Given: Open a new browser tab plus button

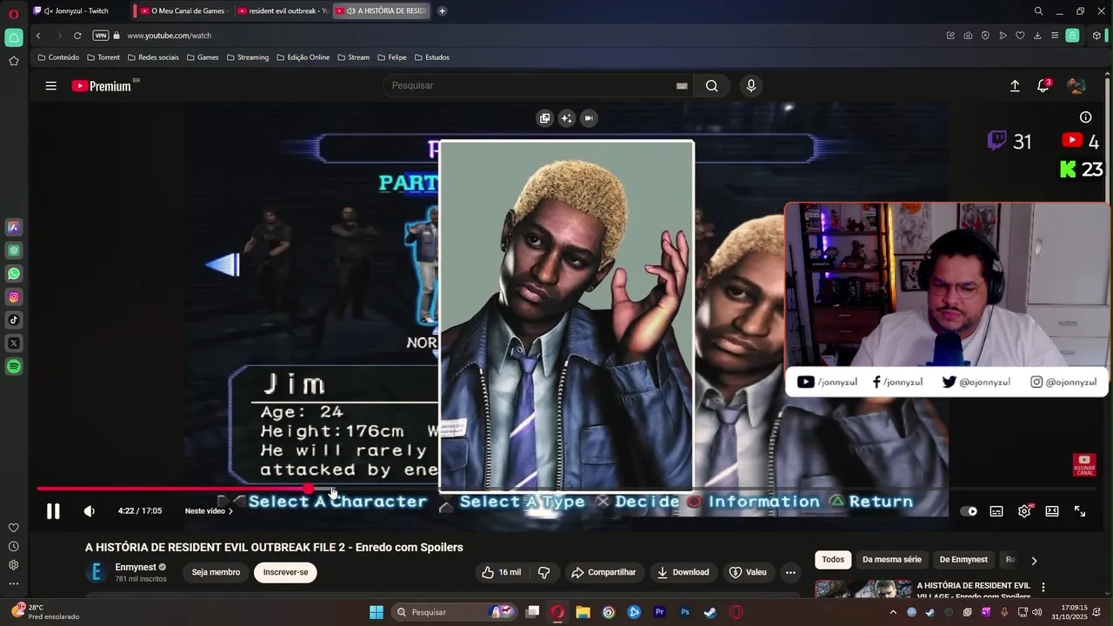Looking at the screenshot, I should [x=442, y=11].
